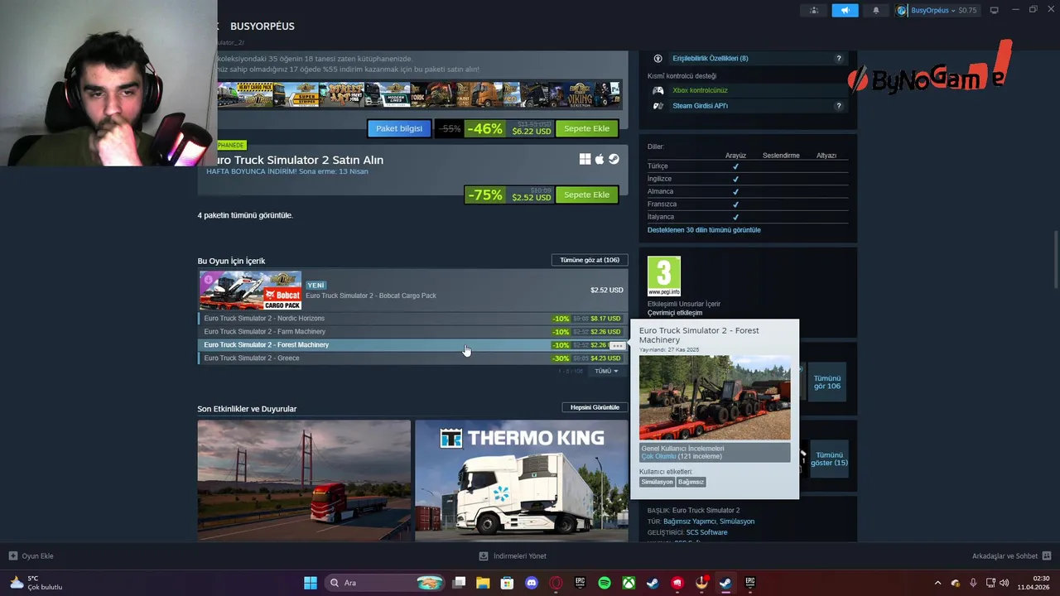Open the notifications bell
Image resolution: width=1060 pixels, height=596 pixels.
(876, 10)
